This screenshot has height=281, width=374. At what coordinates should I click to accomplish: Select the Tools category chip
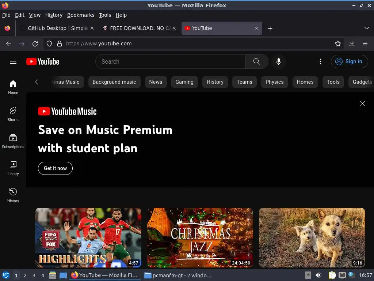tap(333, 82)
